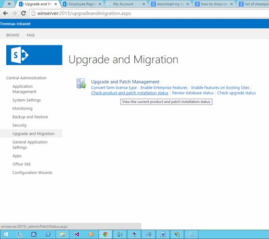
Task: Open the orange media player taskbar icon
Action: click(x=91, y=234)
